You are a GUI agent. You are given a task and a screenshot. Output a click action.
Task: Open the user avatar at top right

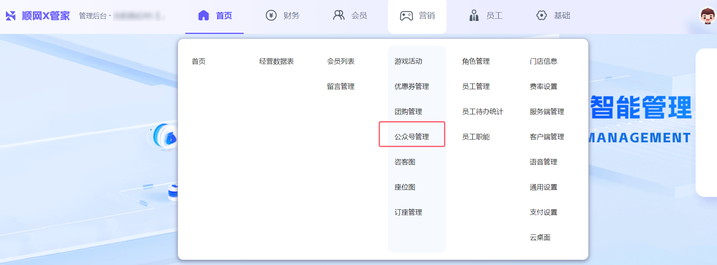pyautogui.click(x=707, y=16)
